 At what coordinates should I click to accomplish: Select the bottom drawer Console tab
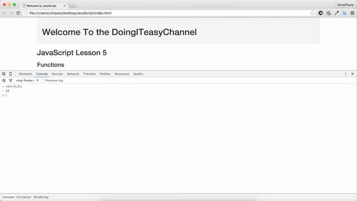pyautogui.click(x=8, y=197)
